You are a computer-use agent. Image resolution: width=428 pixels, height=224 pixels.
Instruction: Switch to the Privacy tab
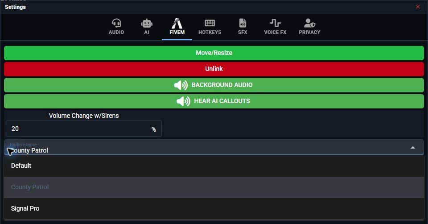pos(309,27)
